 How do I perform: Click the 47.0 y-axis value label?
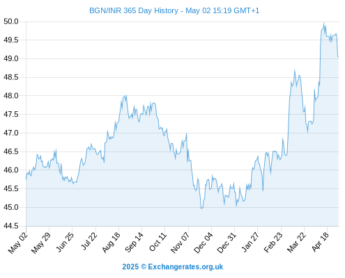pos(11,133)
